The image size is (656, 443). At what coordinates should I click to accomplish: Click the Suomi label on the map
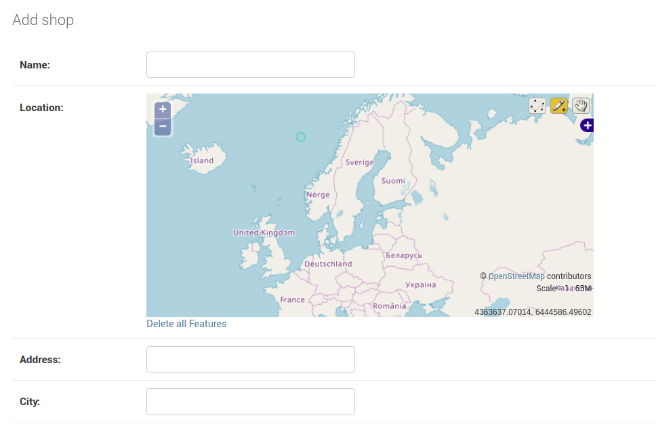[x=393, y=181]
